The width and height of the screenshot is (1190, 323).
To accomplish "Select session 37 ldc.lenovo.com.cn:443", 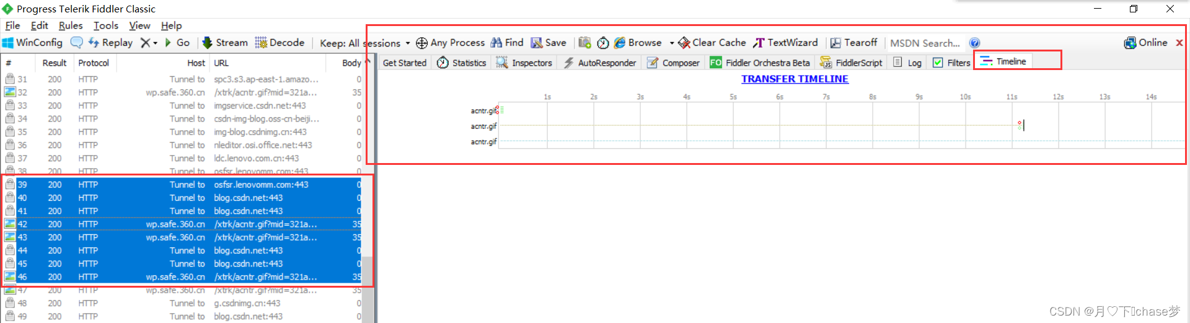I will coord(183,158).
